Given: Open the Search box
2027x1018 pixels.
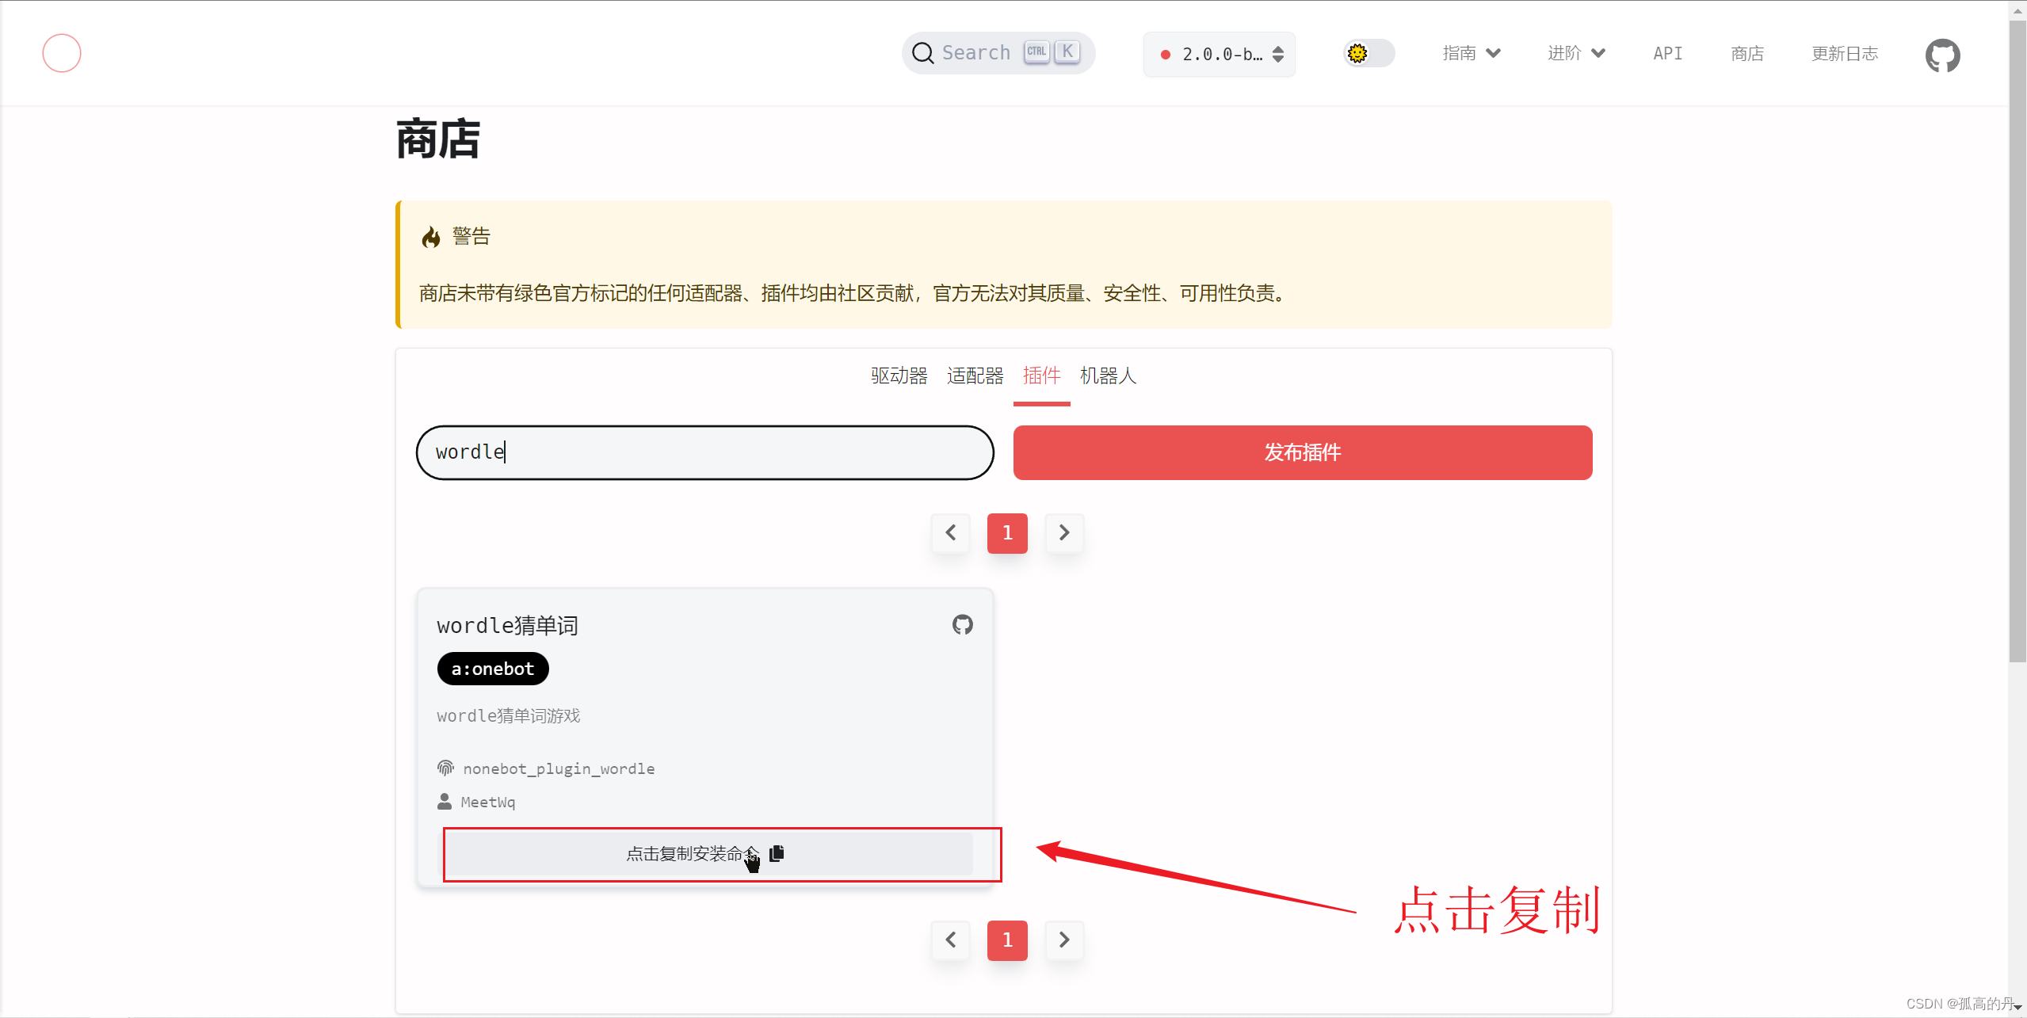Looking at the screenshot, I should click(998, 53).
